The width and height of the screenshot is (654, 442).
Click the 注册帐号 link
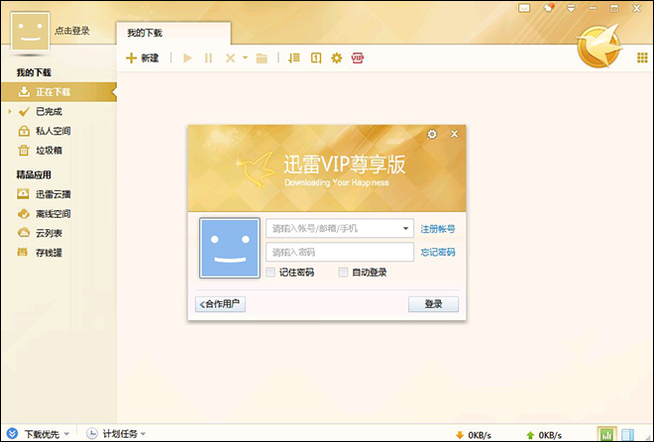438,229
